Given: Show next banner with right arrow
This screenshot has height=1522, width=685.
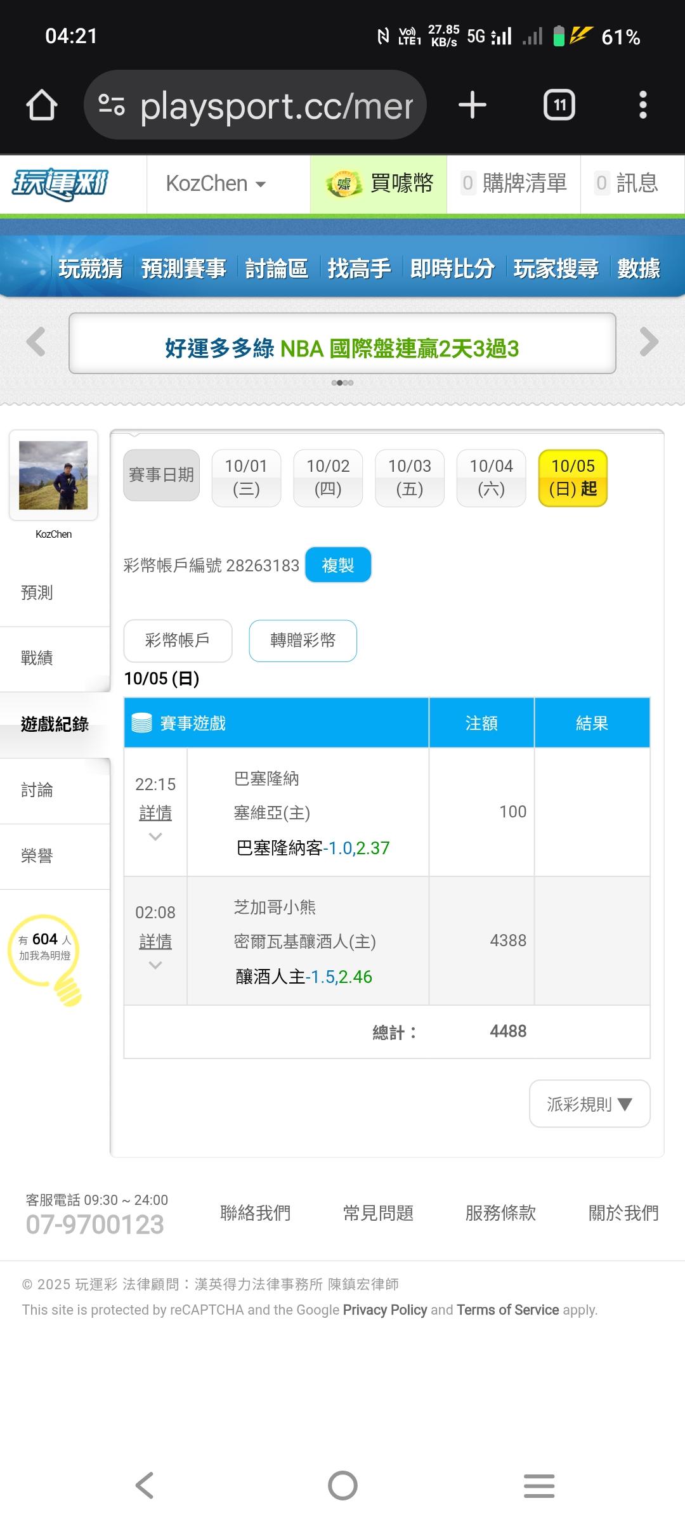Looking at the screenshot, I should click(x=649, y=342).
